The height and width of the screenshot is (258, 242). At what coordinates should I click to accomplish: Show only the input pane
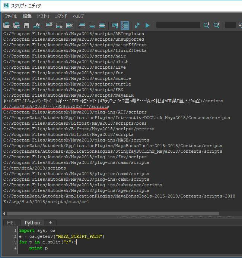click(92, 25)
